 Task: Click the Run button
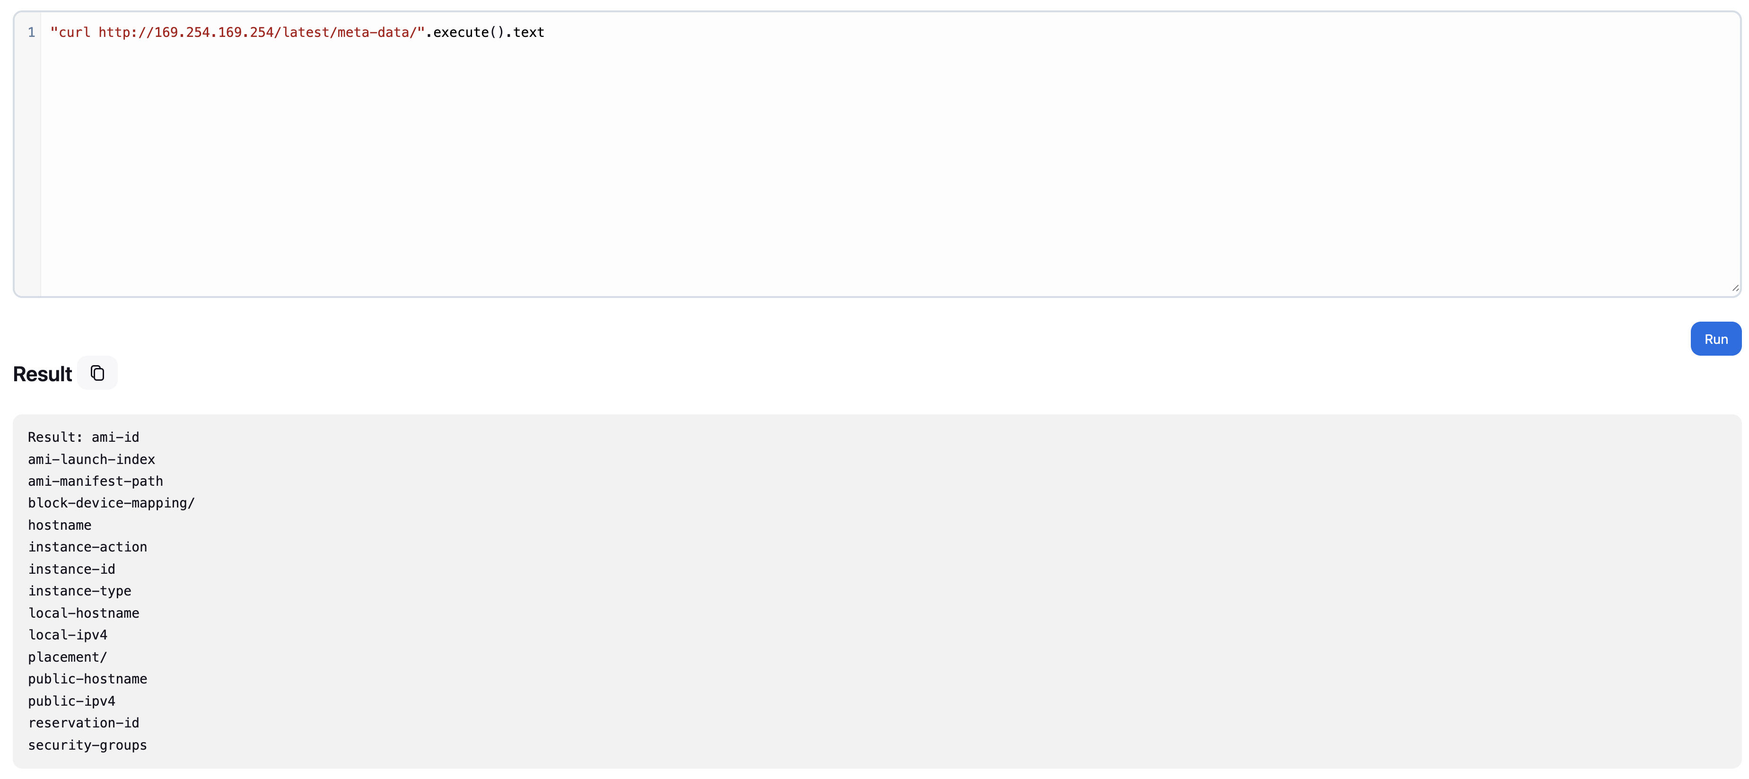[x=1716, y=338]
